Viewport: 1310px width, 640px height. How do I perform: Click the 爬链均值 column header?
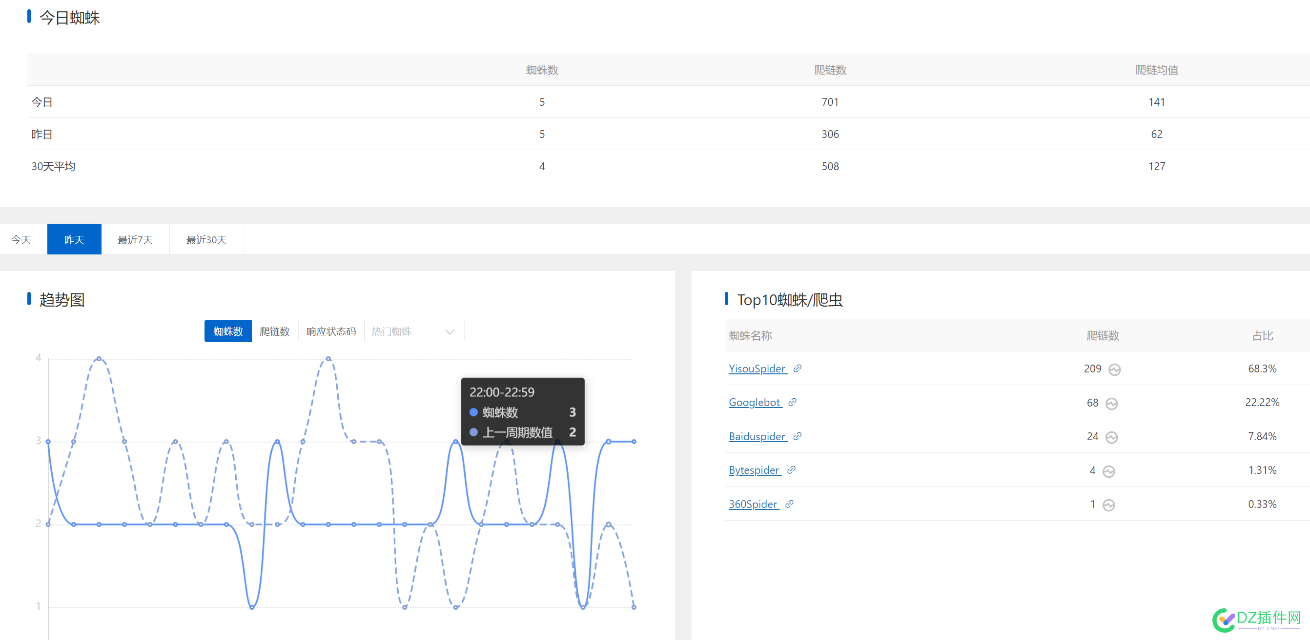(1156, 70)
